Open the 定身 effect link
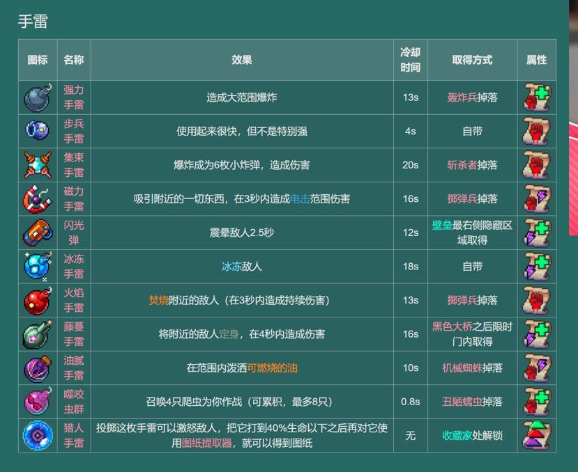Screen dimensions: 578x472 tap(229, 335)
